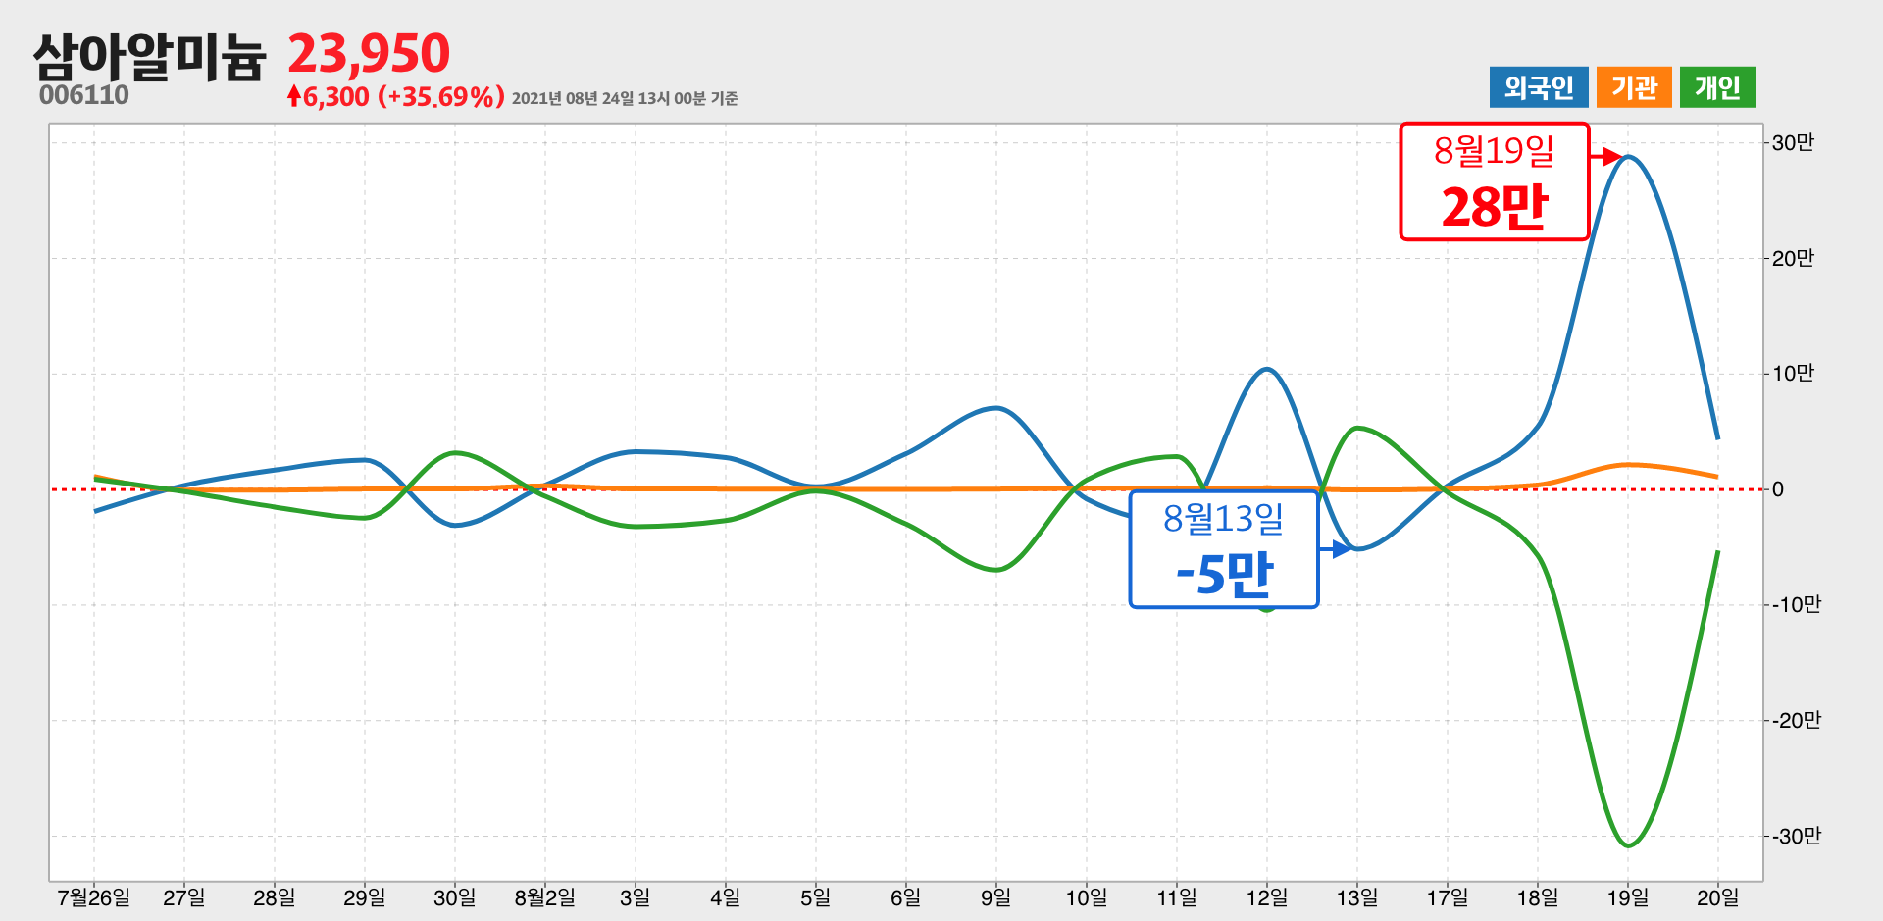The image size is (1883, 921).
Task: Click the green 개인 legend button
Action: [1717, 87]
